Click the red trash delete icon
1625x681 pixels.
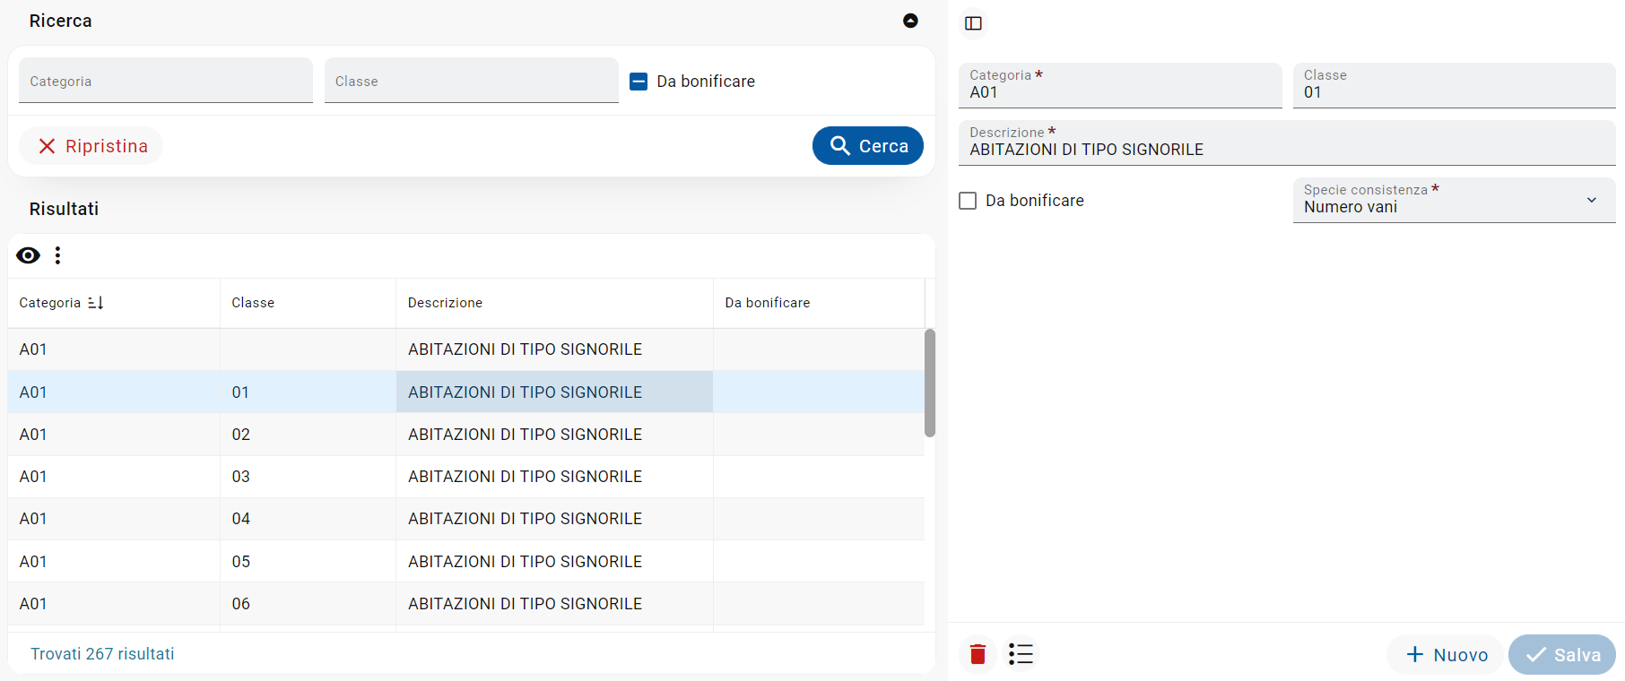(x=978, y=654)
